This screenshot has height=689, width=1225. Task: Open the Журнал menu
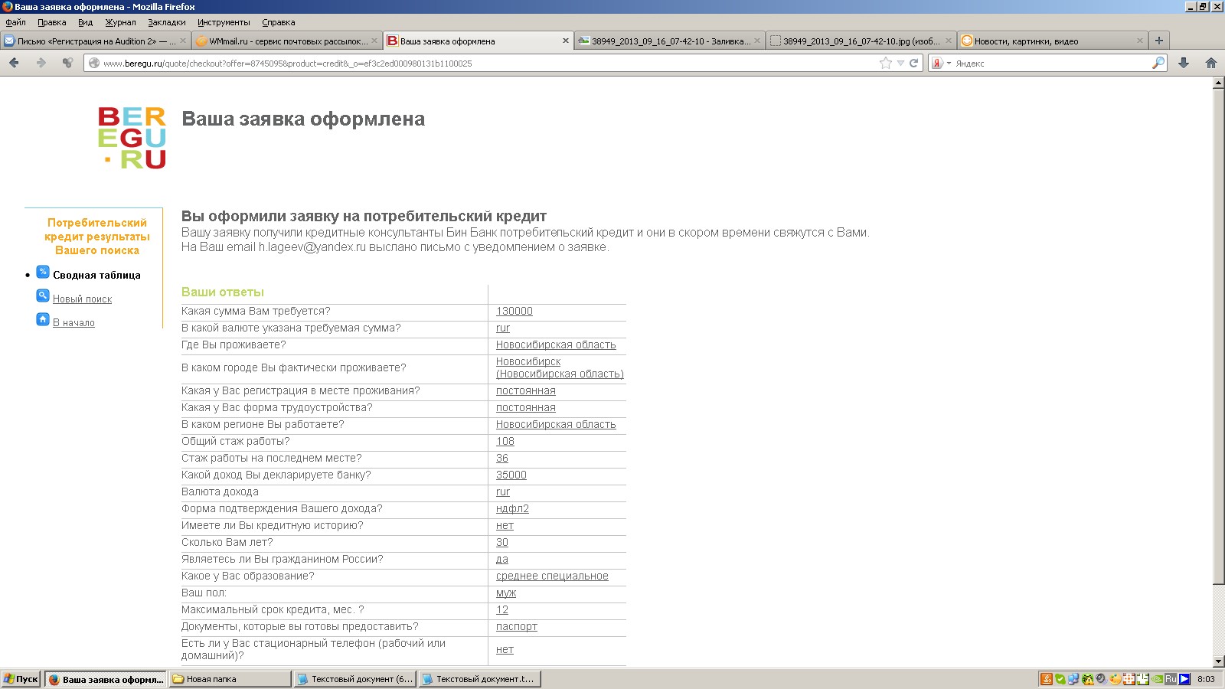tap(120, 22)
